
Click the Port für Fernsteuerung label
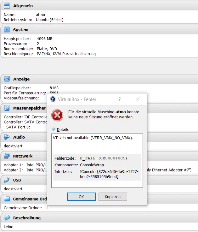click(x=25, y=93)
